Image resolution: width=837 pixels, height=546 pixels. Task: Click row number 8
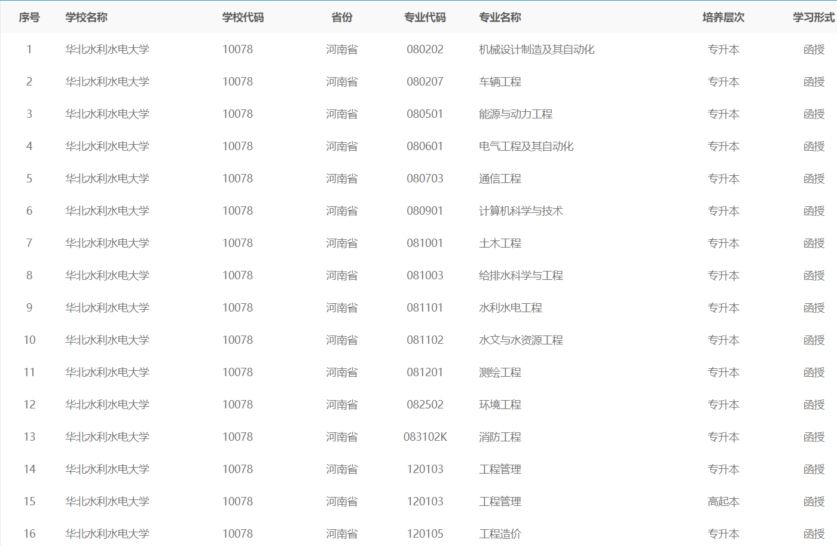click(29, 276)
